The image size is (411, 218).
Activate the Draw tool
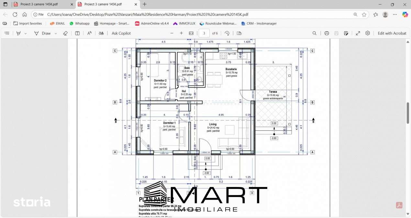point(42,33)
